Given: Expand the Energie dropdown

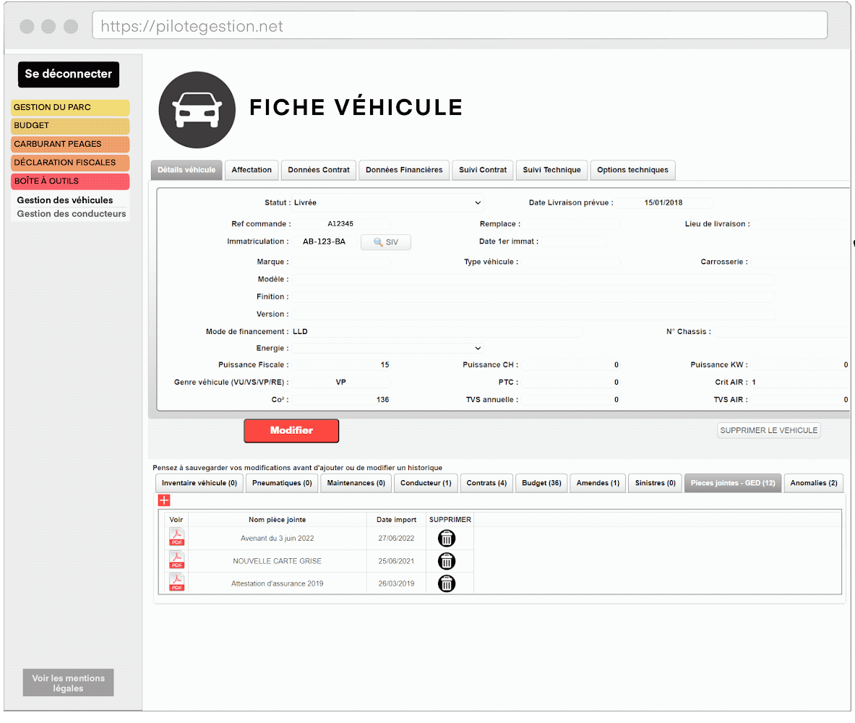Looking at the screenshot, I should [477, 348].
